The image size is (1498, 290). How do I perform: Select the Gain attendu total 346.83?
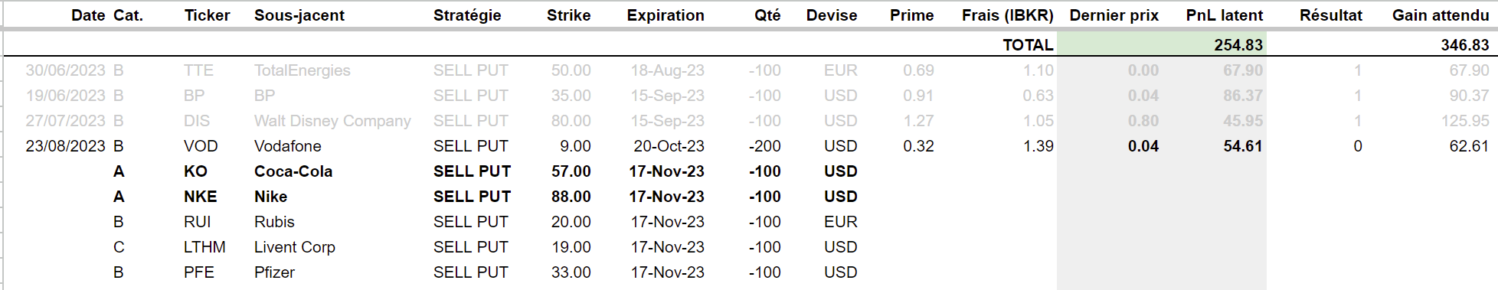[1464, 45]
